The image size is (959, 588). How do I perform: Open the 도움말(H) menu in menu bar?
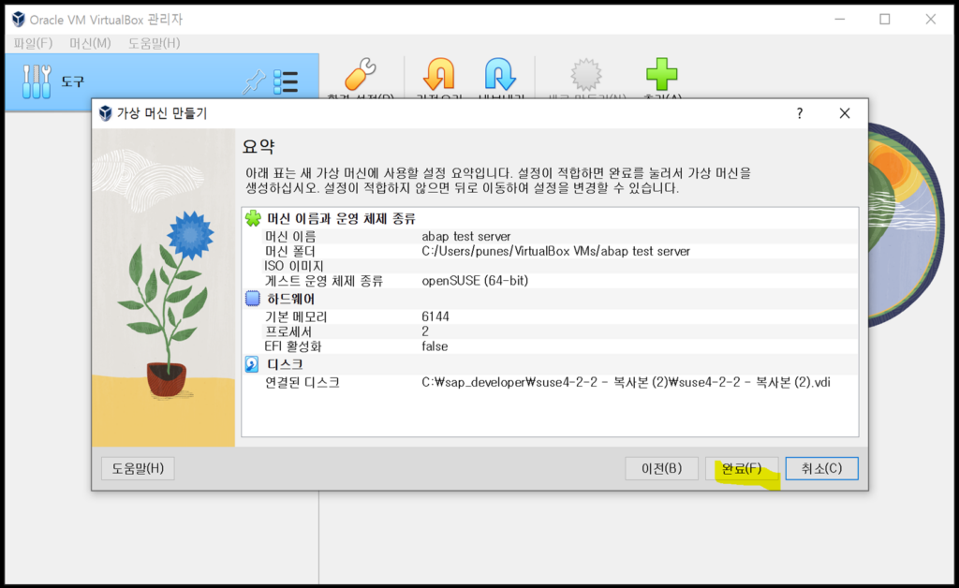(x=155, y=43)
